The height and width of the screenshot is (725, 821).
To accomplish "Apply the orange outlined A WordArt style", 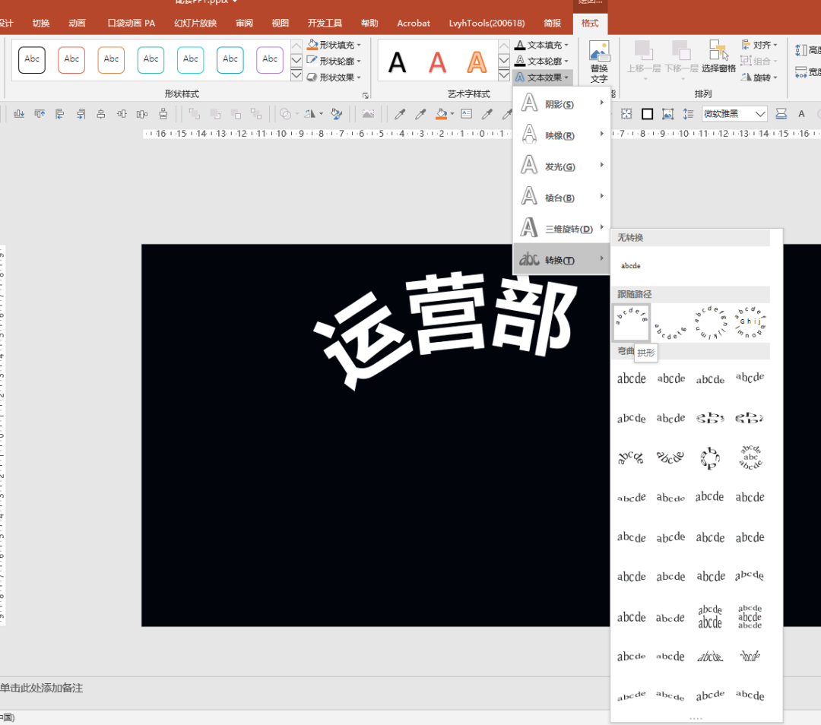I will [x=477, y=62].
